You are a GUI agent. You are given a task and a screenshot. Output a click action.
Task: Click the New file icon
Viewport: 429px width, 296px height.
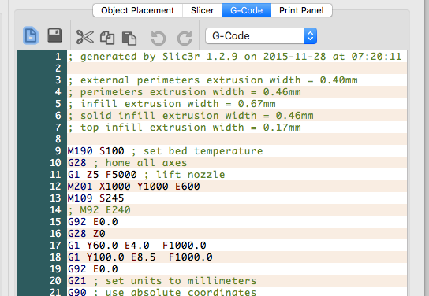[31, 35]
